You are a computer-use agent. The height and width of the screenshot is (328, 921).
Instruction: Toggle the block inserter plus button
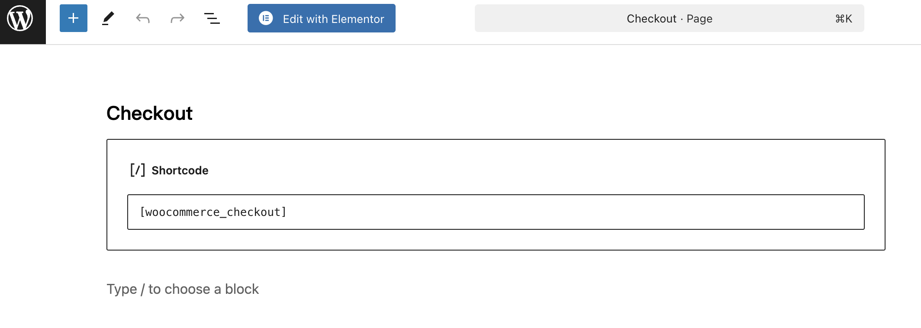click(74, 18)
